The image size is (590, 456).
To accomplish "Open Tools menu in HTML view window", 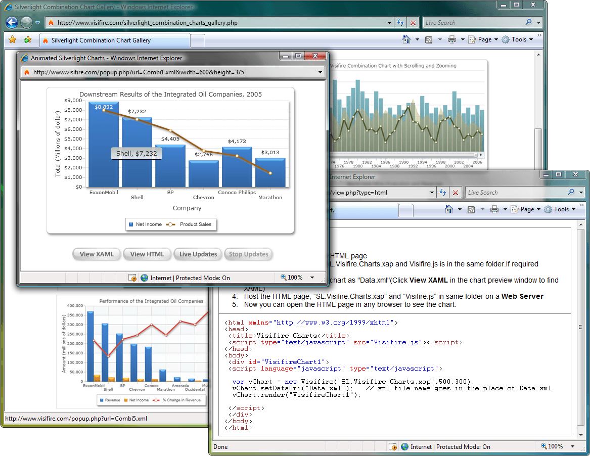I will click(x=560, y=210).
